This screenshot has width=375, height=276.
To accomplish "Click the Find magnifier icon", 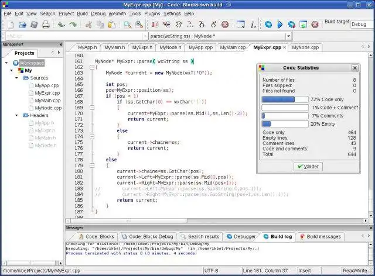I will point(127,25).
